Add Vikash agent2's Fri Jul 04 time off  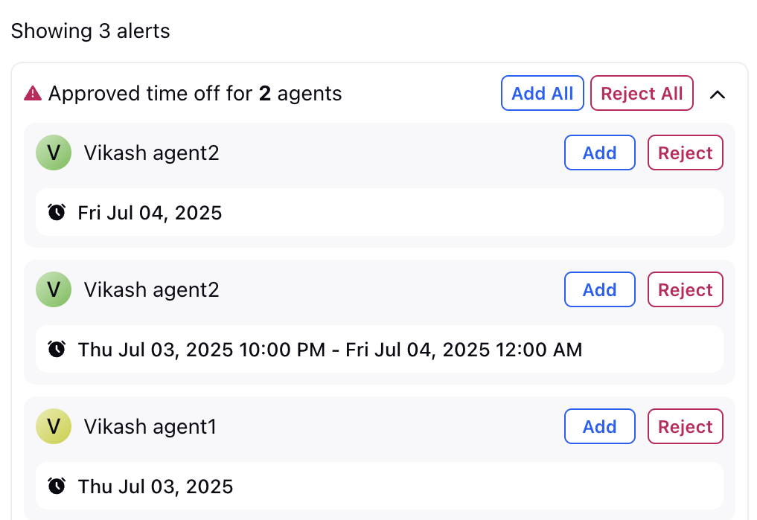[600, 153]
